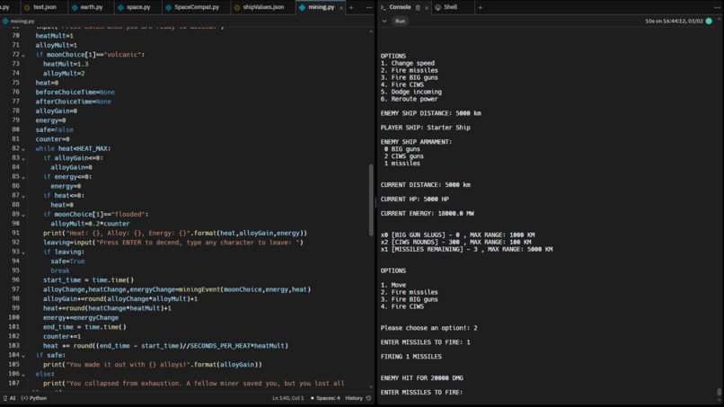The width and height of the screenshot is (724, 407).
Task: Add a new console pane tab
Action: point(481,7)
